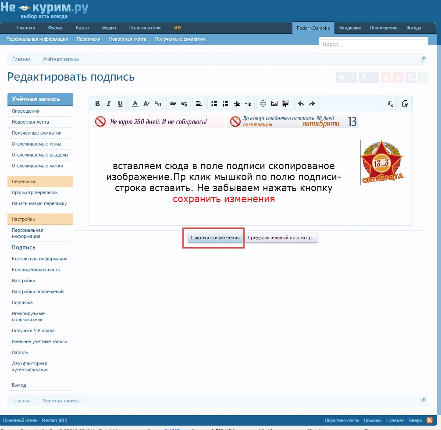
Task: Open the text alignment dropdown
Action: point(199,103)
